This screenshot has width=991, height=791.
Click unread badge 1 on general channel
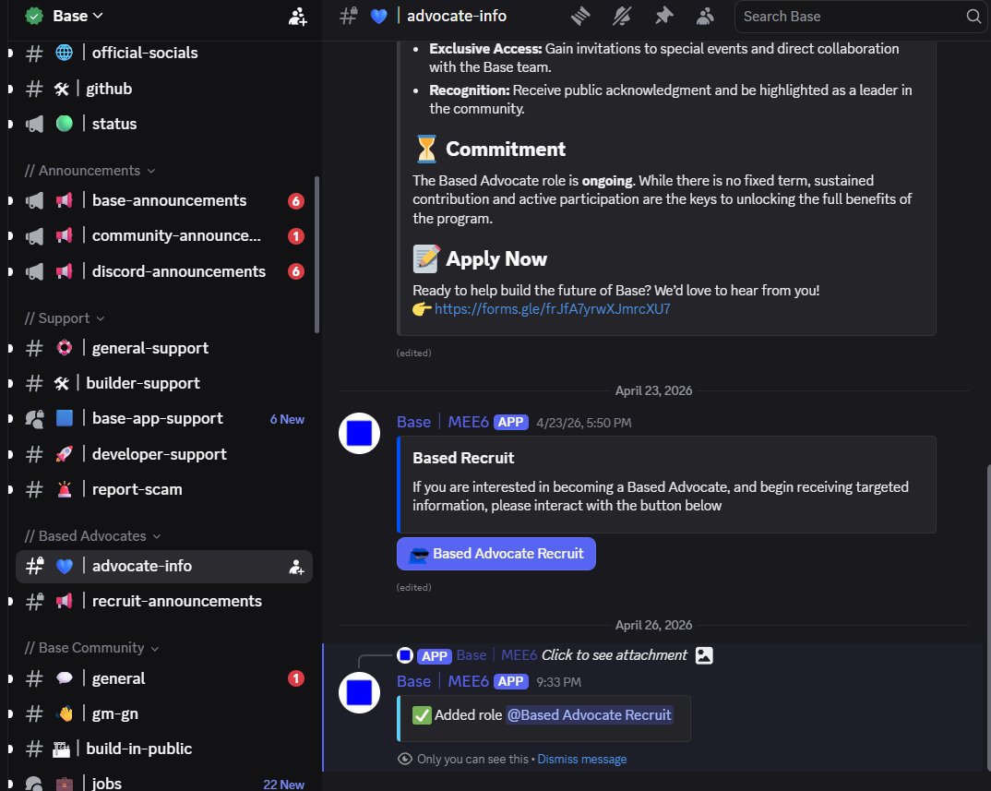point(296,679)
